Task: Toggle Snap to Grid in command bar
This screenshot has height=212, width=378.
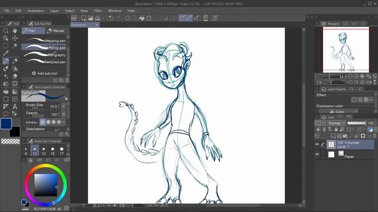Action: [x=197, y=18]
